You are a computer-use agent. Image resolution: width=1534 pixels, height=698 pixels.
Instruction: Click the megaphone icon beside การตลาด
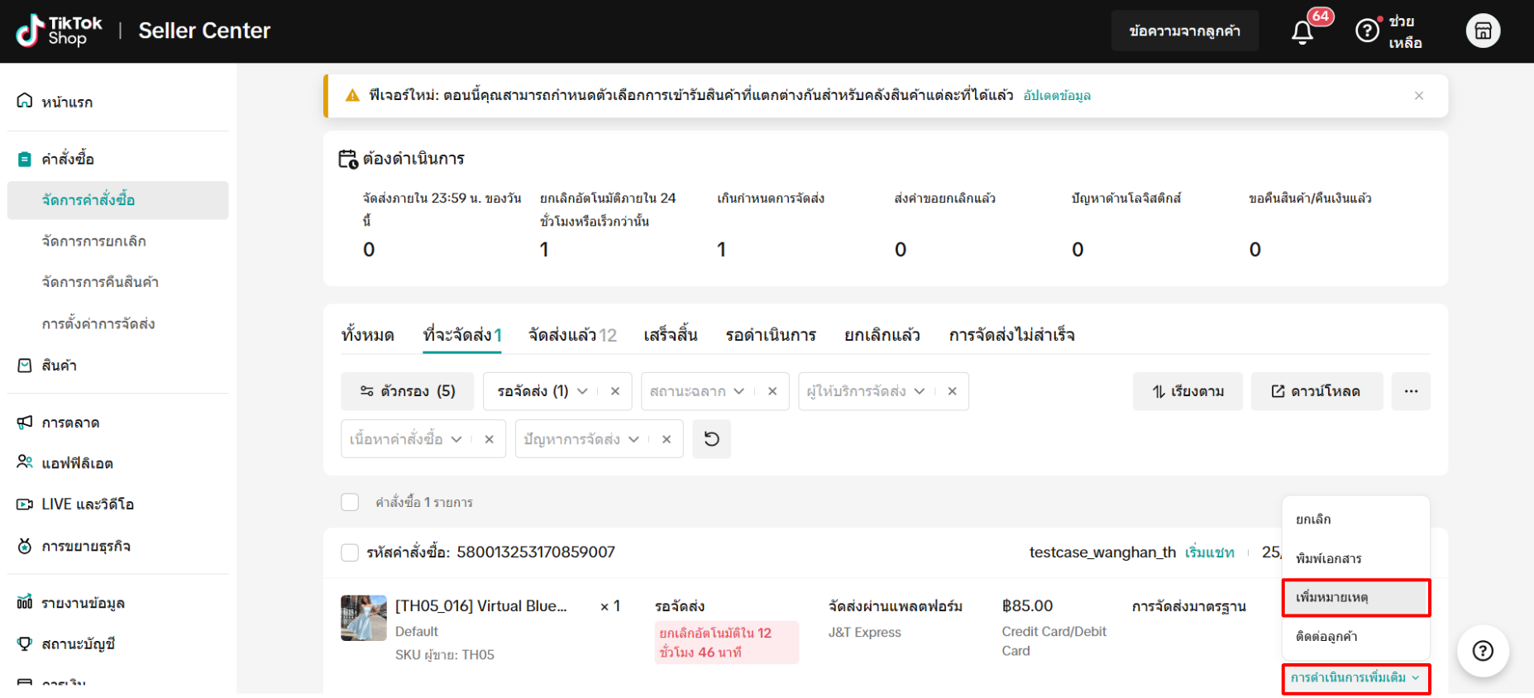(x=25, y=422)
